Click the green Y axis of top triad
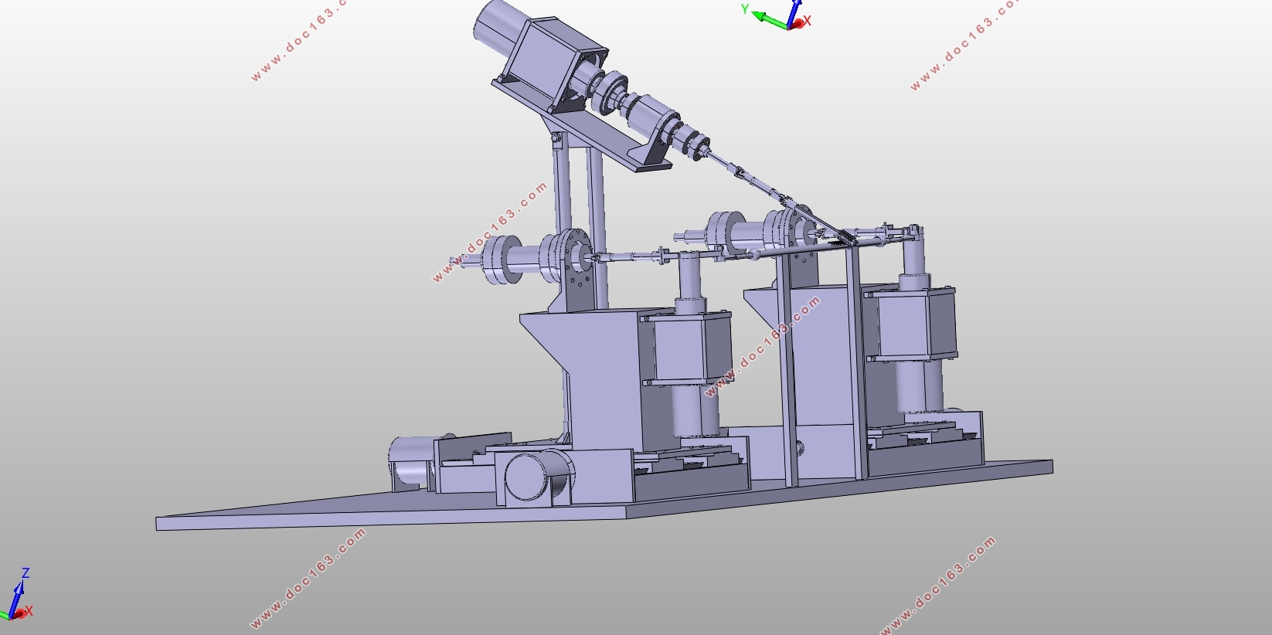Viewport: 1272px width, 635px height. 770,19
